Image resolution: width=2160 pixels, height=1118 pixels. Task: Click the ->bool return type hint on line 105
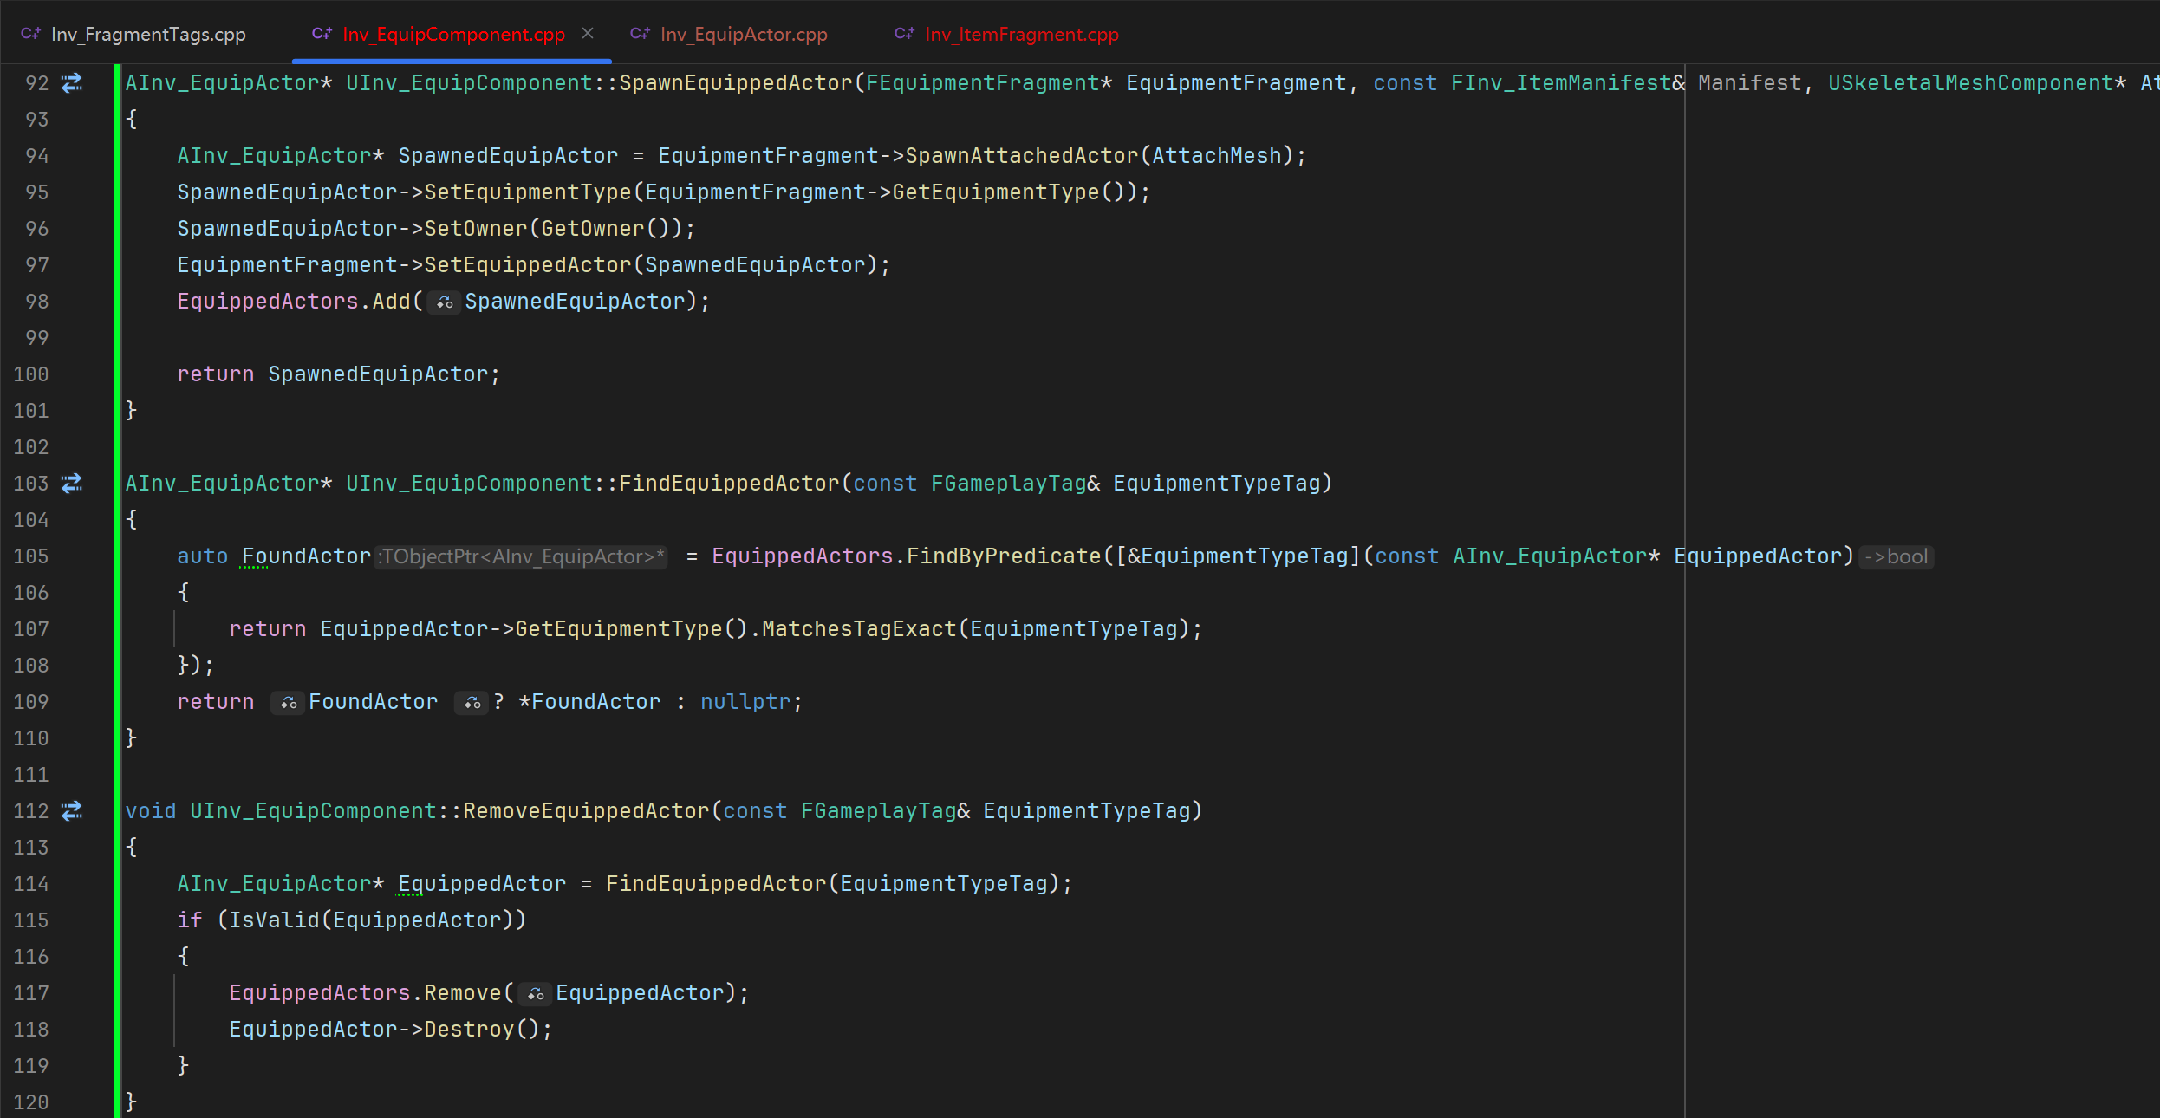pyautogui.click(x=1896, y=557)
